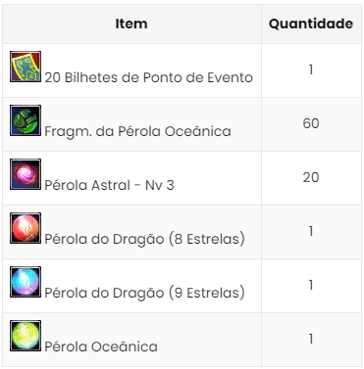Select the Item column header
Screen dimensions: 364x369
click(x=131, y=23)
